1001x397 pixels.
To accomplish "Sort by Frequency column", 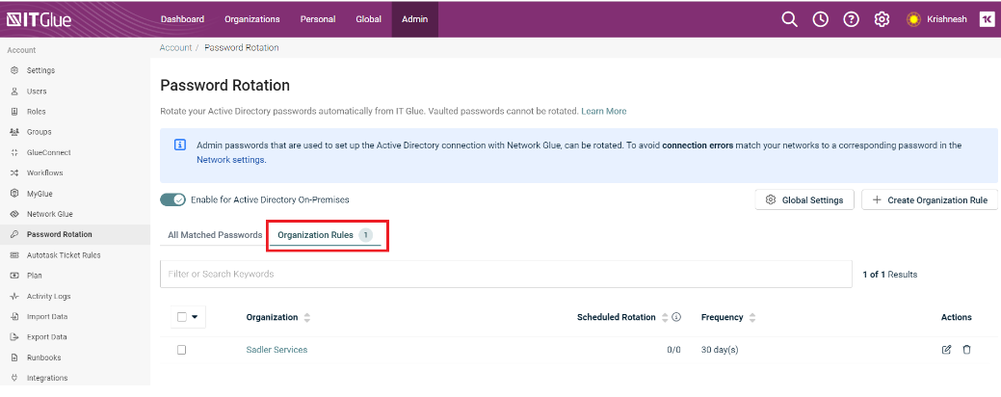I will click(752, 317).
